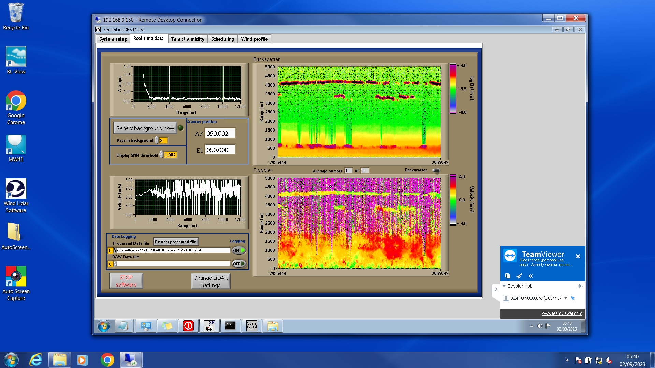
Task: Launch the BL-View desktop icon
Action: point(16,57)
